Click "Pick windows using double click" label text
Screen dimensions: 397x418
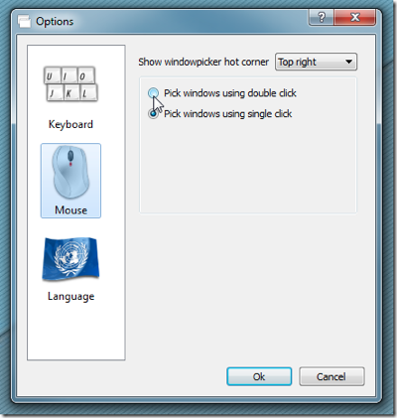230,93
